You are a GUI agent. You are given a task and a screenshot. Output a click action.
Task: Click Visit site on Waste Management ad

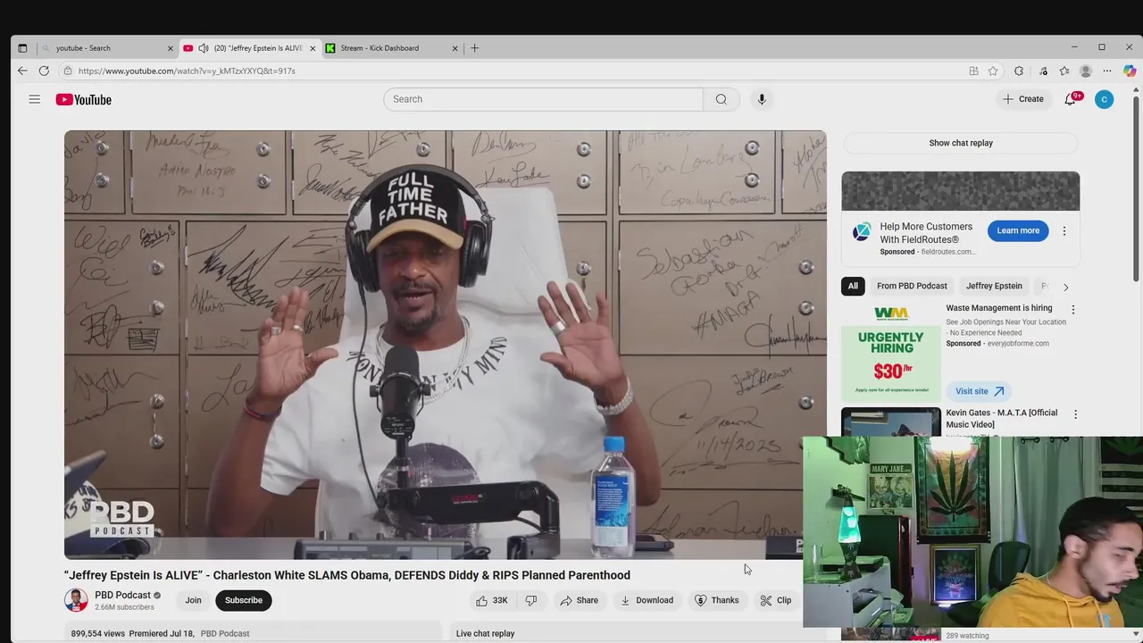(979, 391)
